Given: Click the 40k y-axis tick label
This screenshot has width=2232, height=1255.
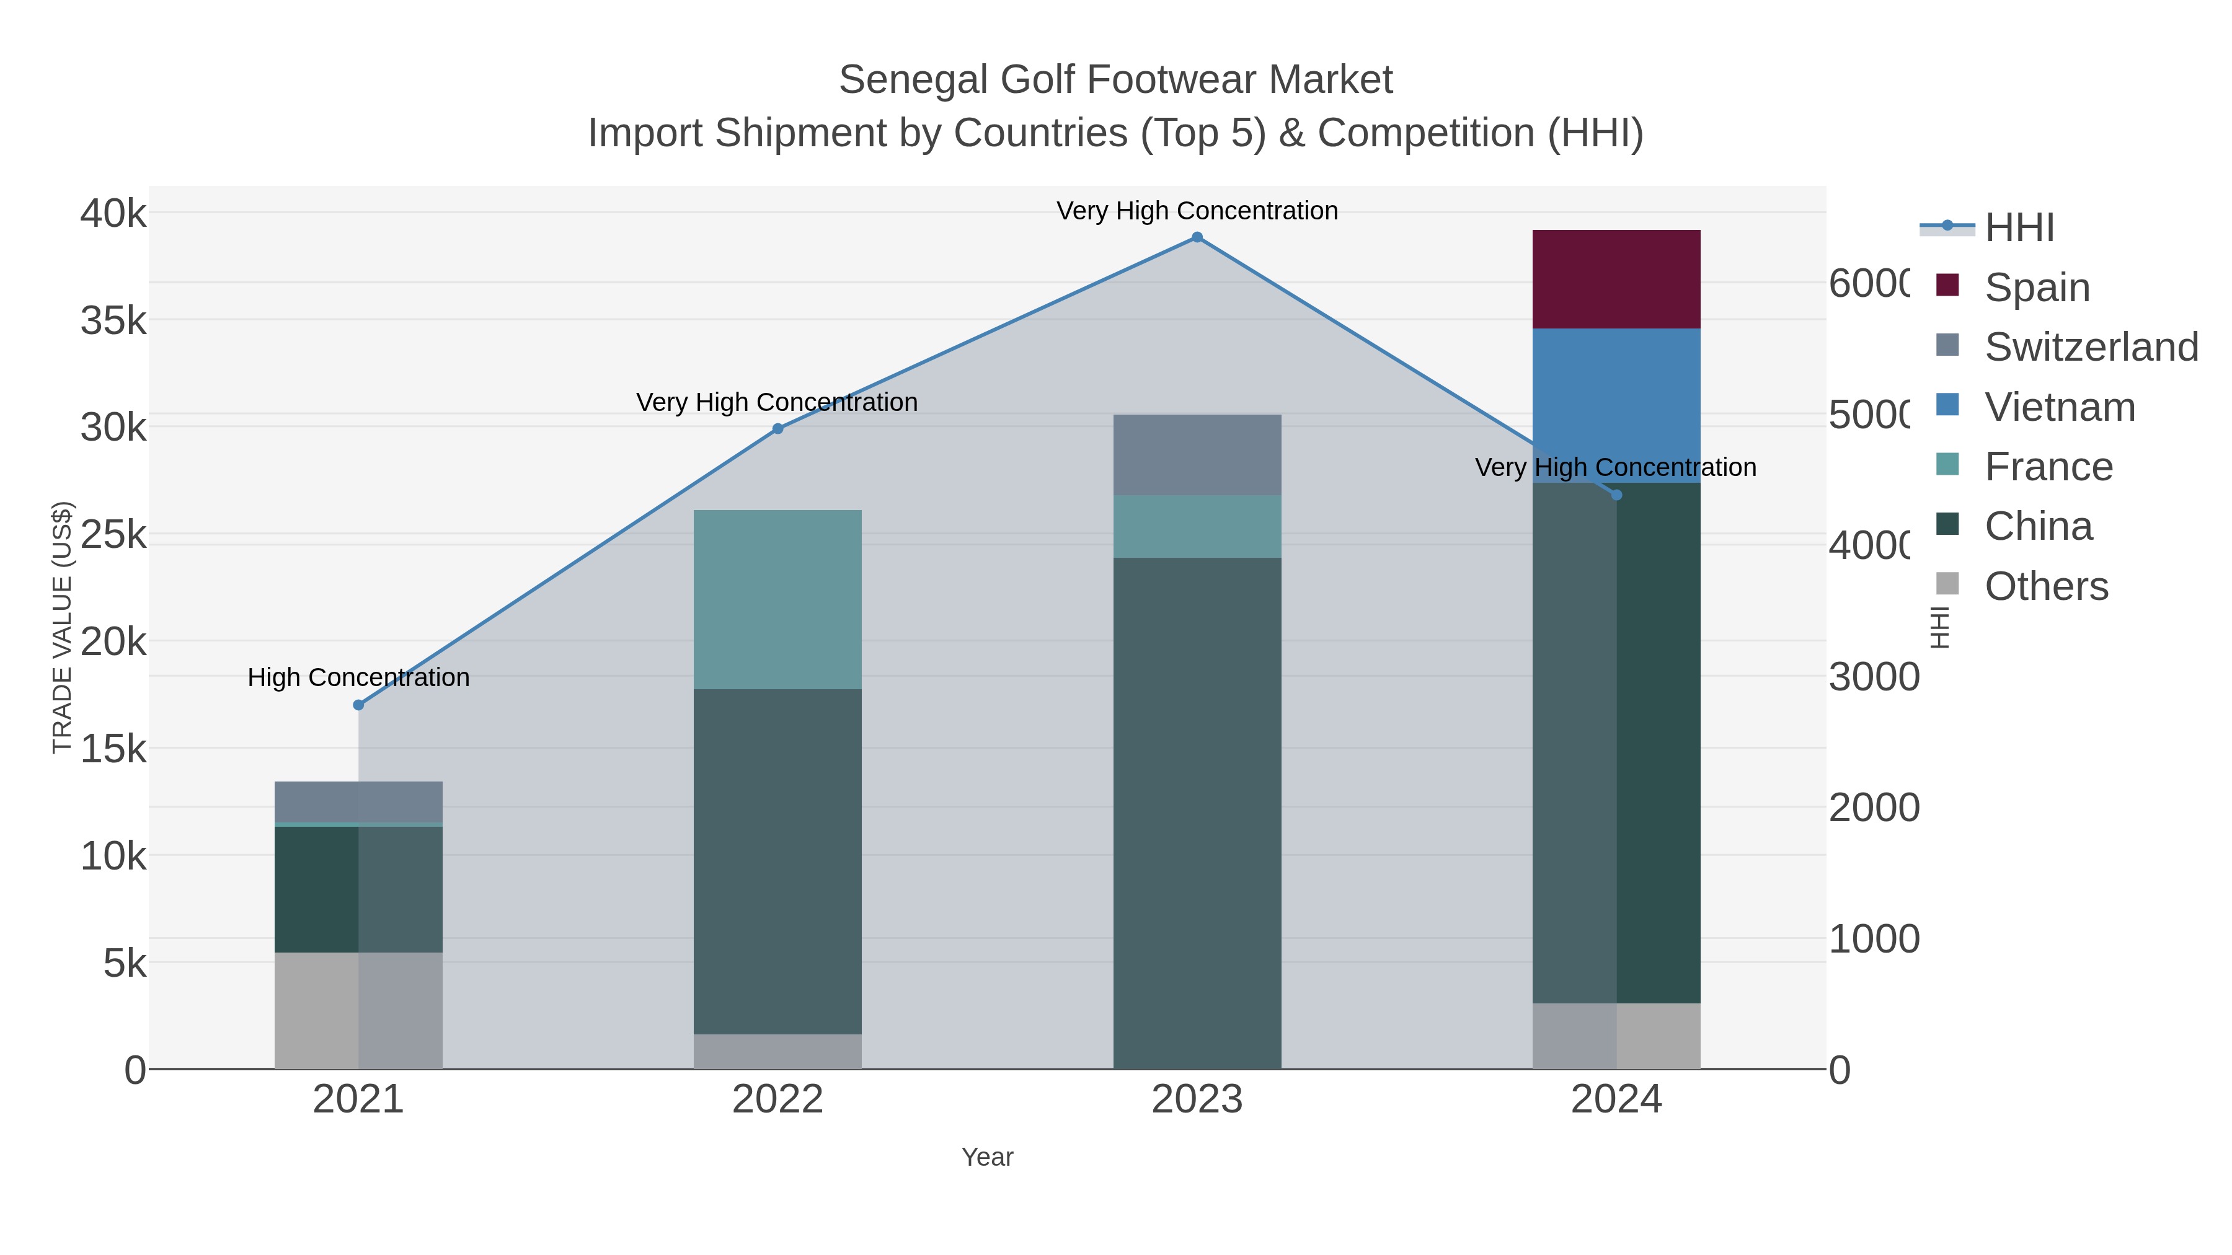Looking at the screenshot, I should click(x=113, y=213).
